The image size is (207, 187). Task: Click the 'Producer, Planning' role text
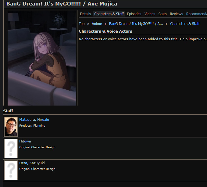tap(32, 126)
